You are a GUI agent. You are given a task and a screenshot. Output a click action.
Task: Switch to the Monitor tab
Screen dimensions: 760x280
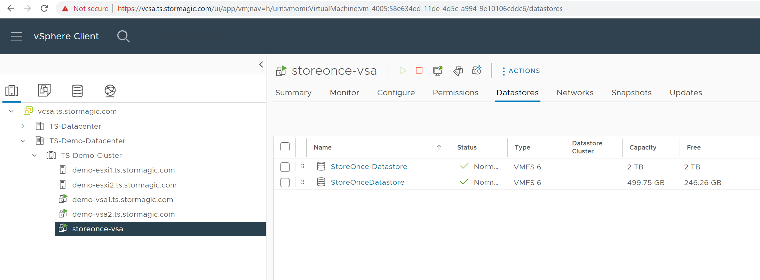pos(345,93)
